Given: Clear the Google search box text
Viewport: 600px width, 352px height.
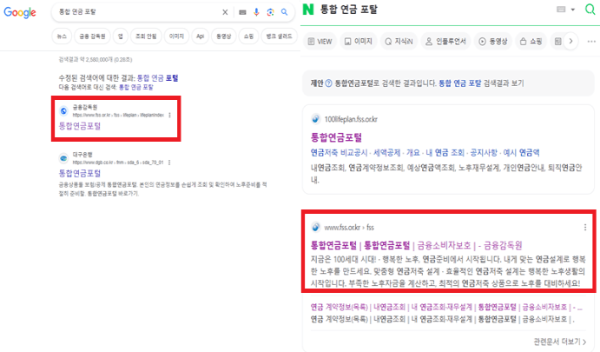Looking at the screenshot, I should coord(225,12).
